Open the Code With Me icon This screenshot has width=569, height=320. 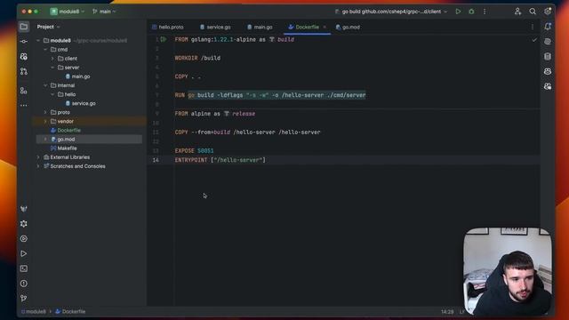click(517, 12)
